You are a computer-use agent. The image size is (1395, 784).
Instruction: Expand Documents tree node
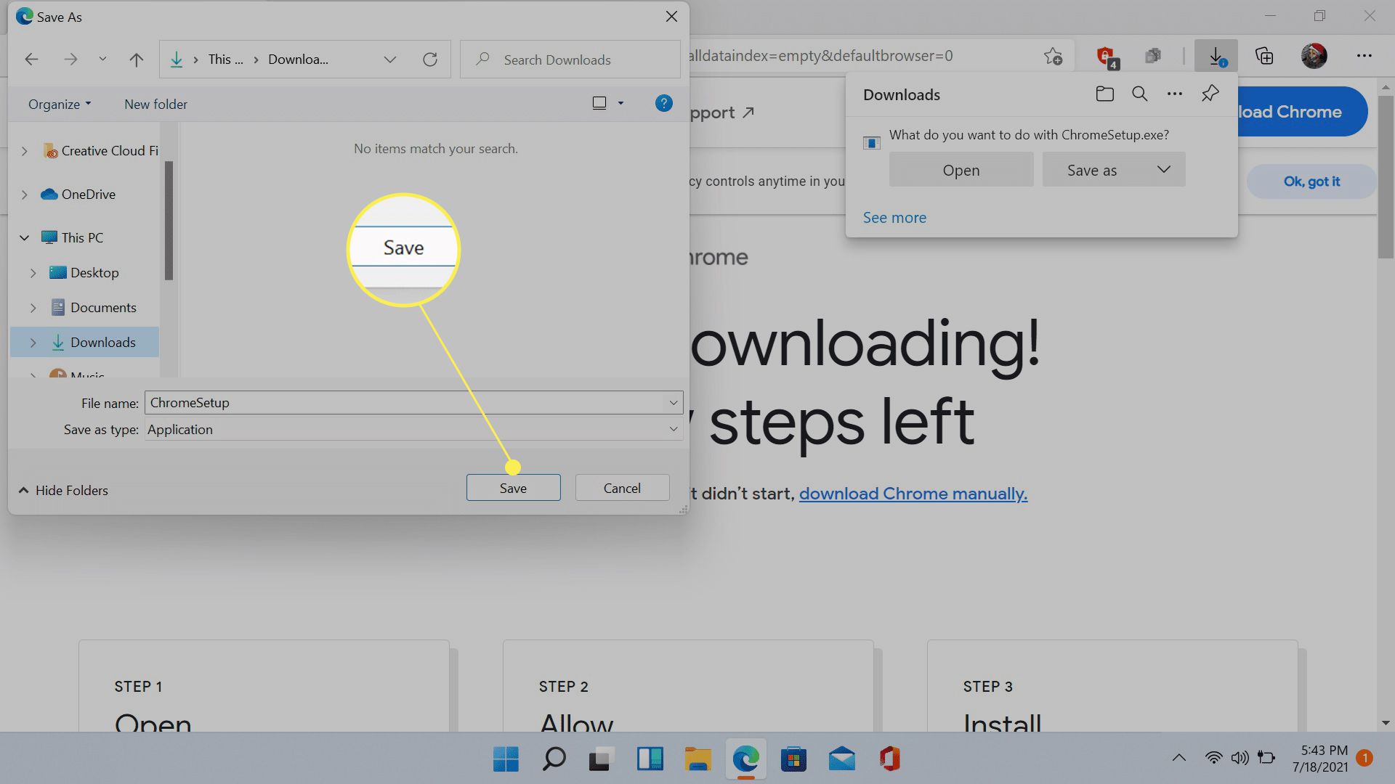(x=33, y=308)
